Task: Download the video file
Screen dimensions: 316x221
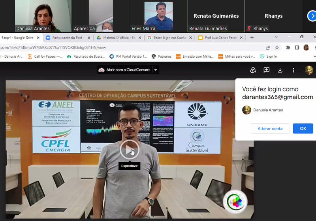Action: tap(280, 70)
